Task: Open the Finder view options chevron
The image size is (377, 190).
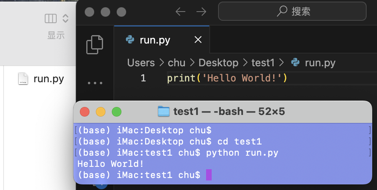Action: pyautogui.click(x=65, y=18)
